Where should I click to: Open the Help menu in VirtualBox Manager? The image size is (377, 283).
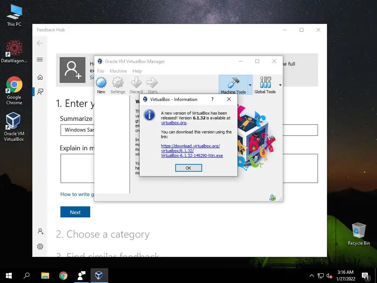tap(137, 71)
